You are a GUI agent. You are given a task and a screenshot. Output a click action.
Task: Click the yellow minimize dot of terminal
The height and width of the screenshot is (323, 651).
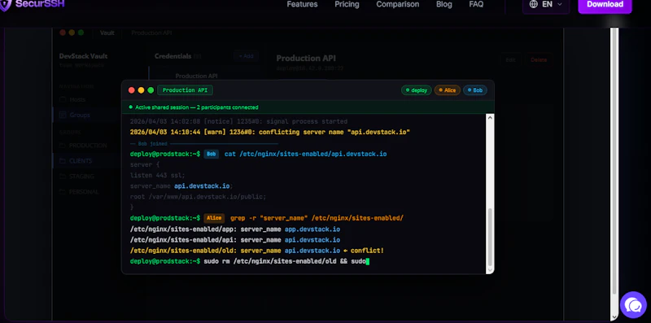click(141, 90)
